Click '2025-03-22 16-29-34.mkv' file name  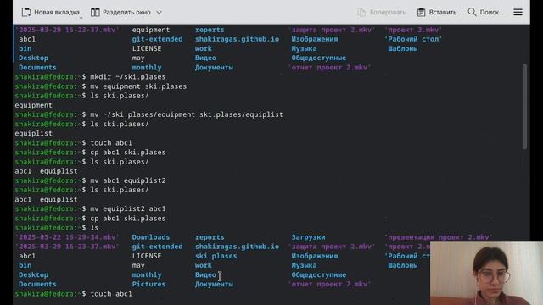(67, 237)
